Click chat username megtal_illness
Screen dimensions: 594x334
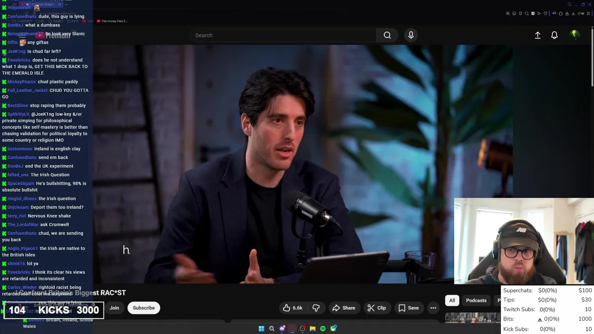[x=22, y=199]
